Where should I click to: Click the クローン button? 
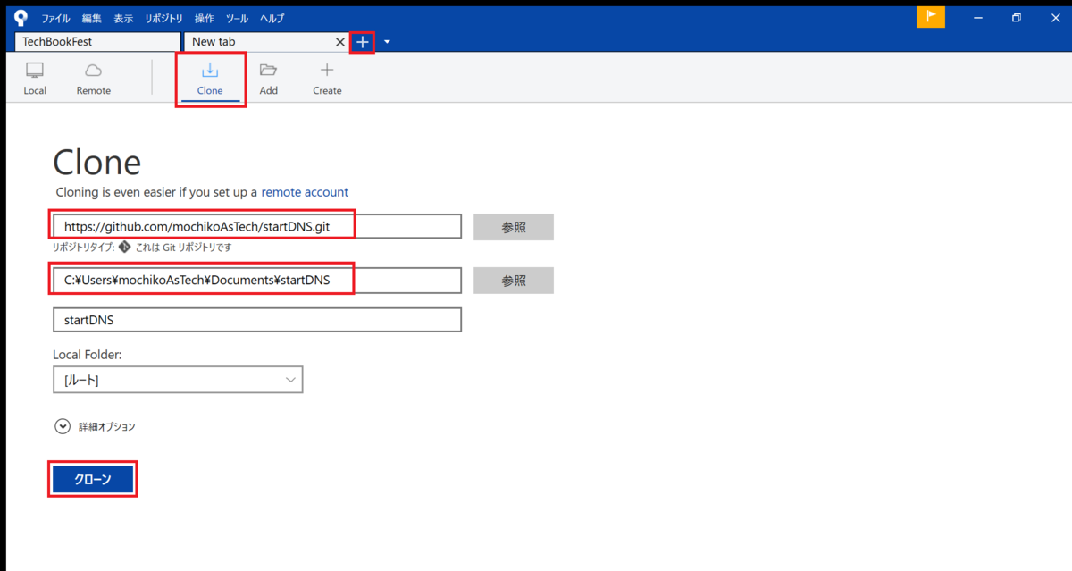[92, 479]
